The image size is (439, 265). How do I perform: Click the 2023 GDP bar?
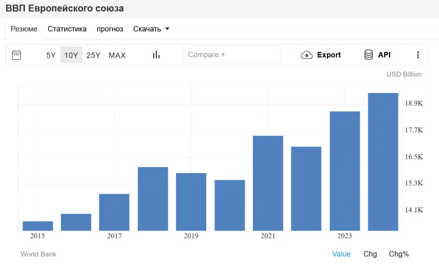coord(345,171)
